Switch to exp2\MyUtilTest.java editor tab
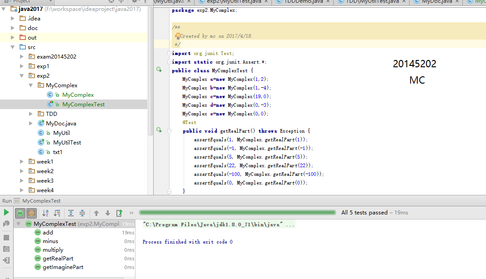 point(234,1)
